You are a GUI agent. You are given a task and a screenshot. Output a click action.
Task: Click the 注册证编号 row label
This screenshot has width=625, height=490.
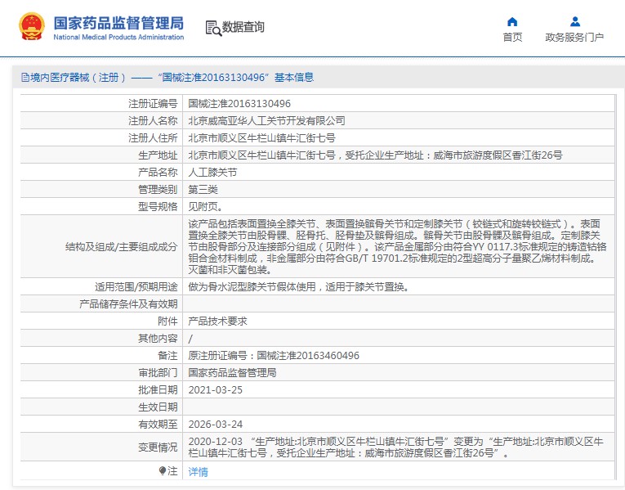tap(153, 104)
